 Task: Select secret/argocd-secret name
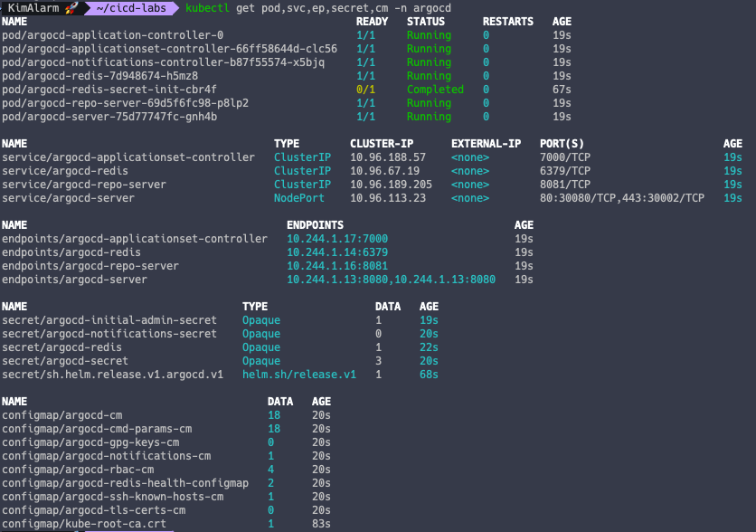(x=64, y=361)
